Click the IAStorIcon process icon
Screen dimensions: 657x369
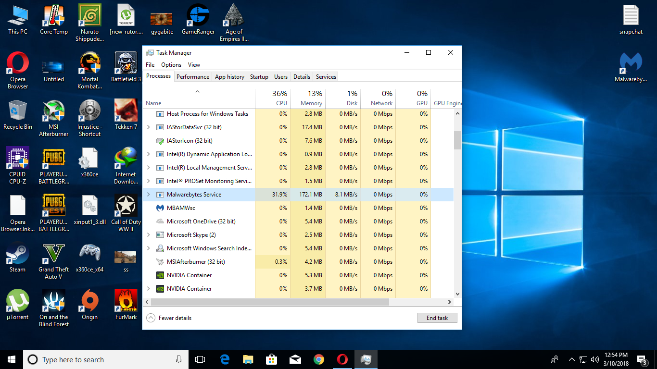point(160,141)
